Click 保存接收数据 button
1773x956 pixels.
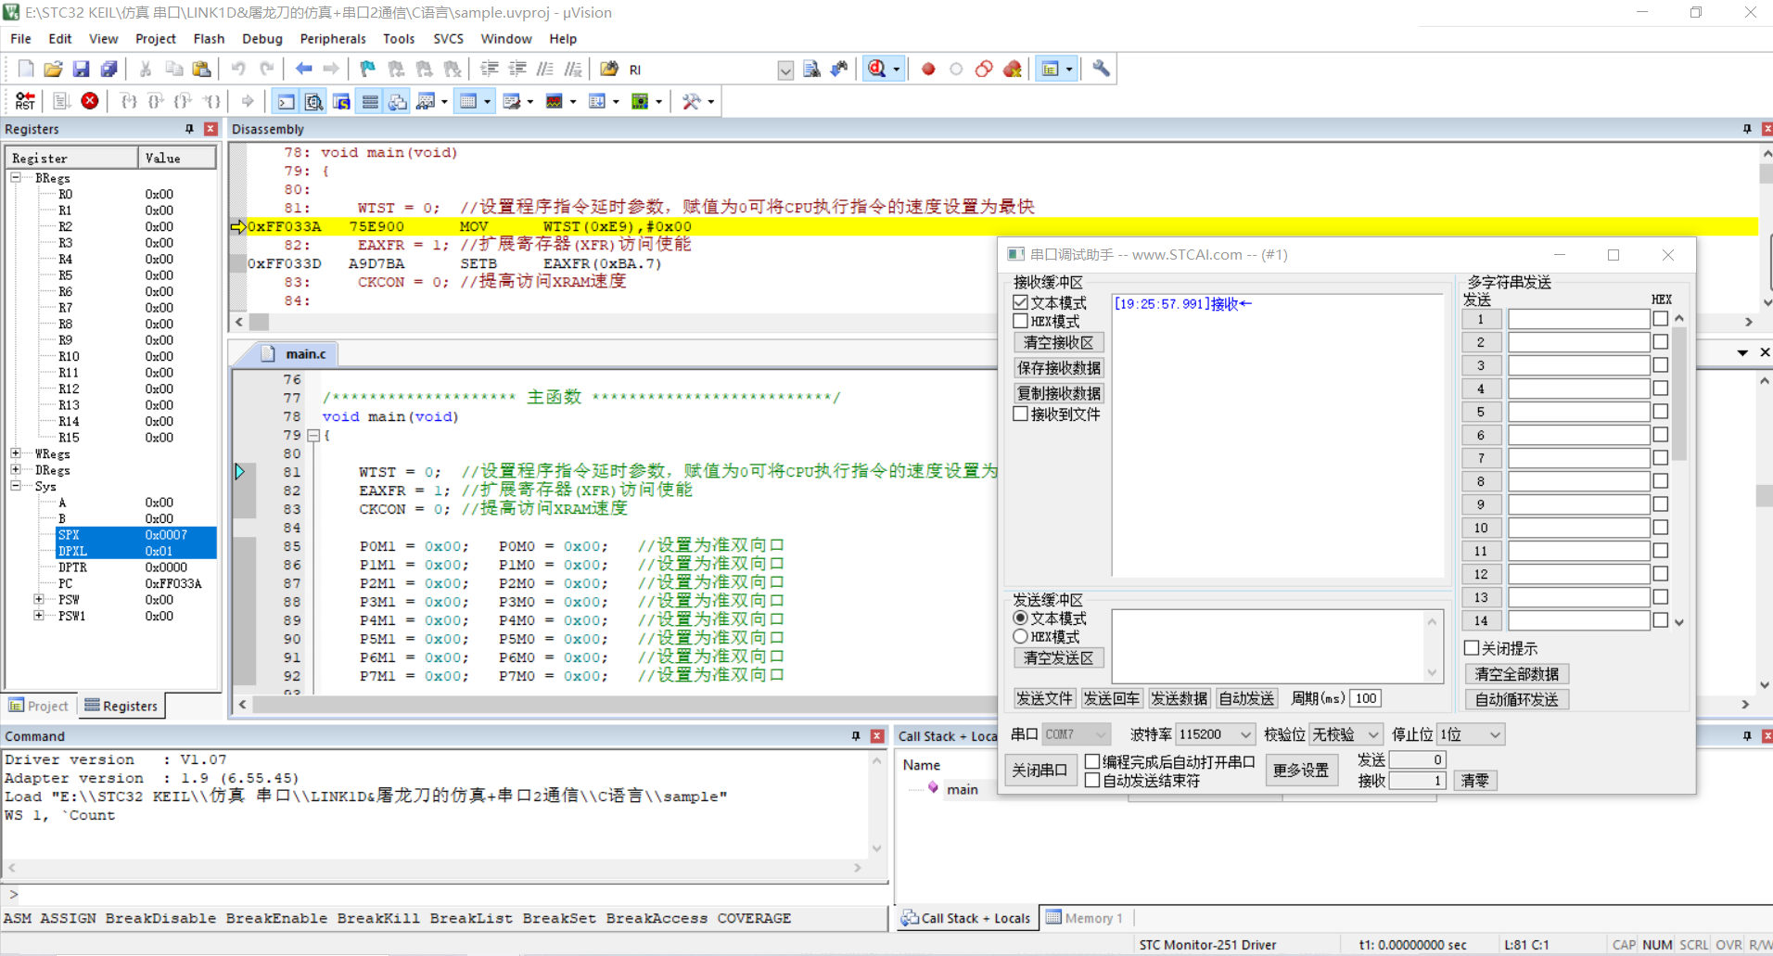[x=1058, y=367]
